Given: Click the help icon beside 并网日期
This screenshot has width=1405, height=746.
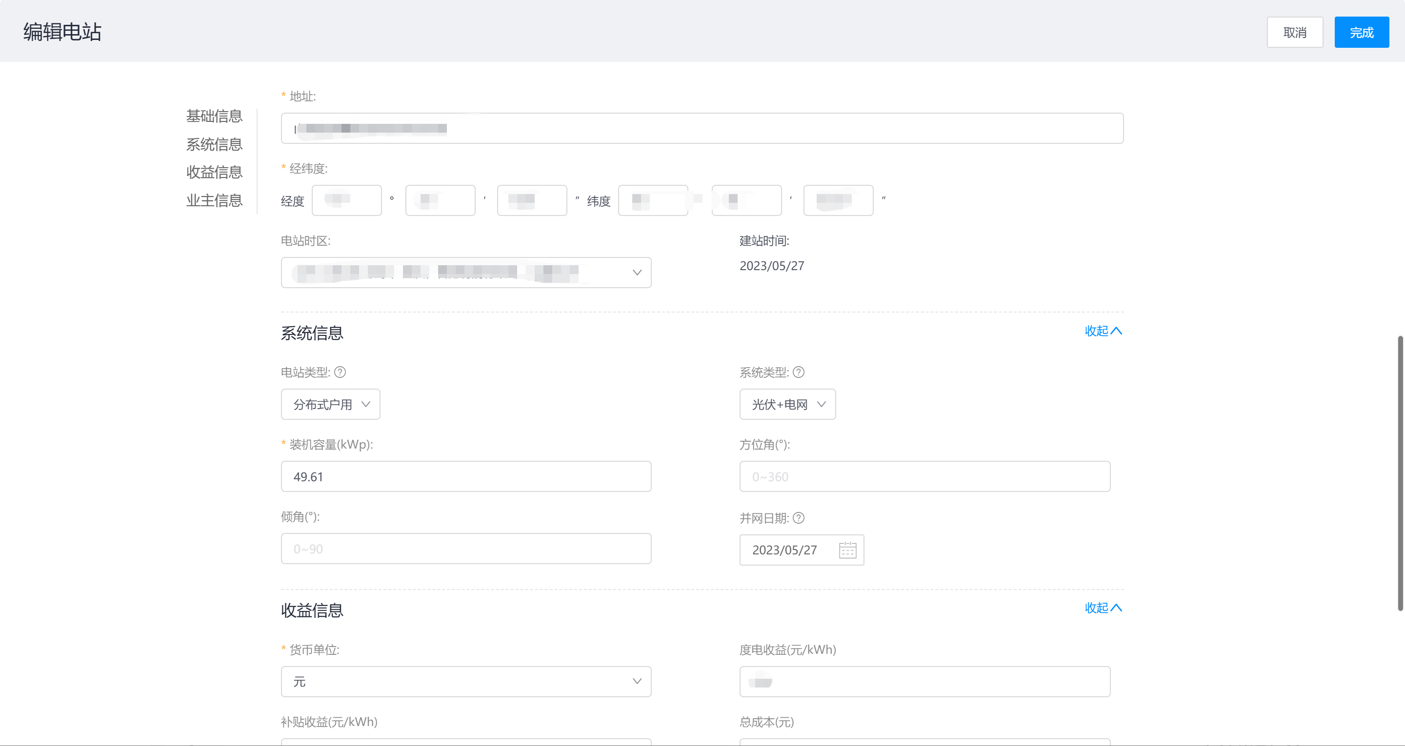Looking at the screenshot, I should coord(799,518).
